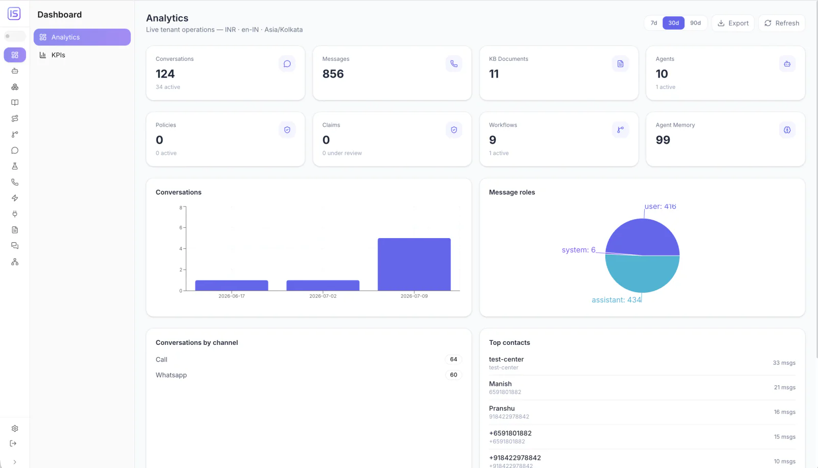
Task: Click the '21 msgs' count
Action: [x=785, y=387]
